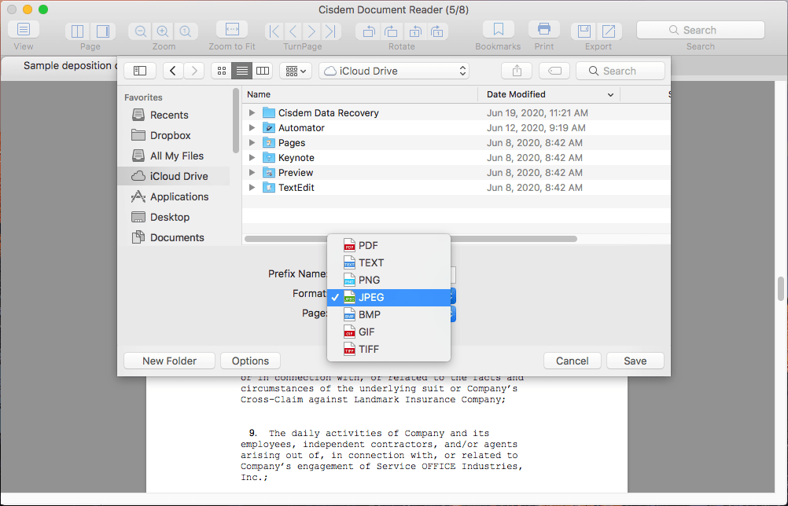Activate Zoom to Fit icon
This screenshot has width=788, height=506.
click(x=232, y=30)
